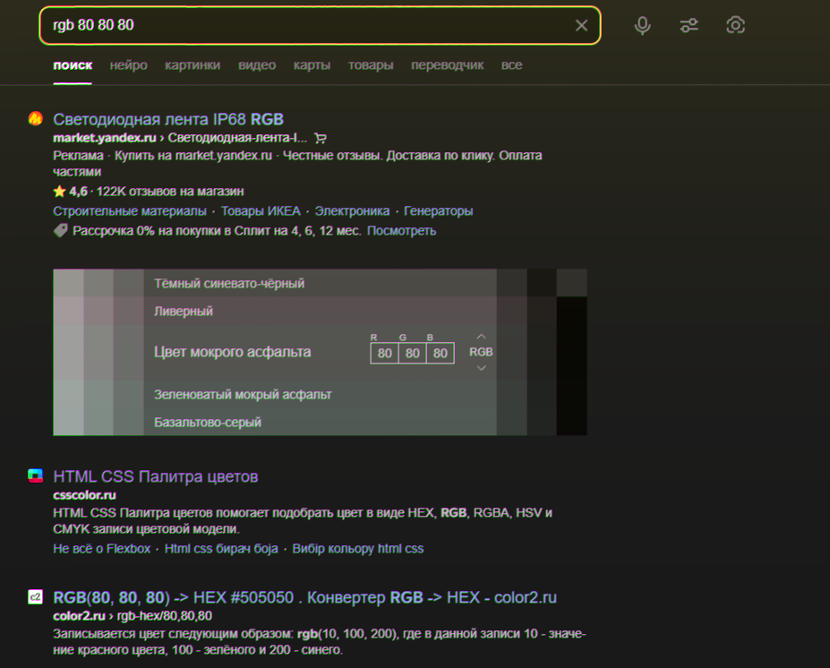Clear the search query with the X icon
This screenshot has width=830, height=668.
pos(581,25)
